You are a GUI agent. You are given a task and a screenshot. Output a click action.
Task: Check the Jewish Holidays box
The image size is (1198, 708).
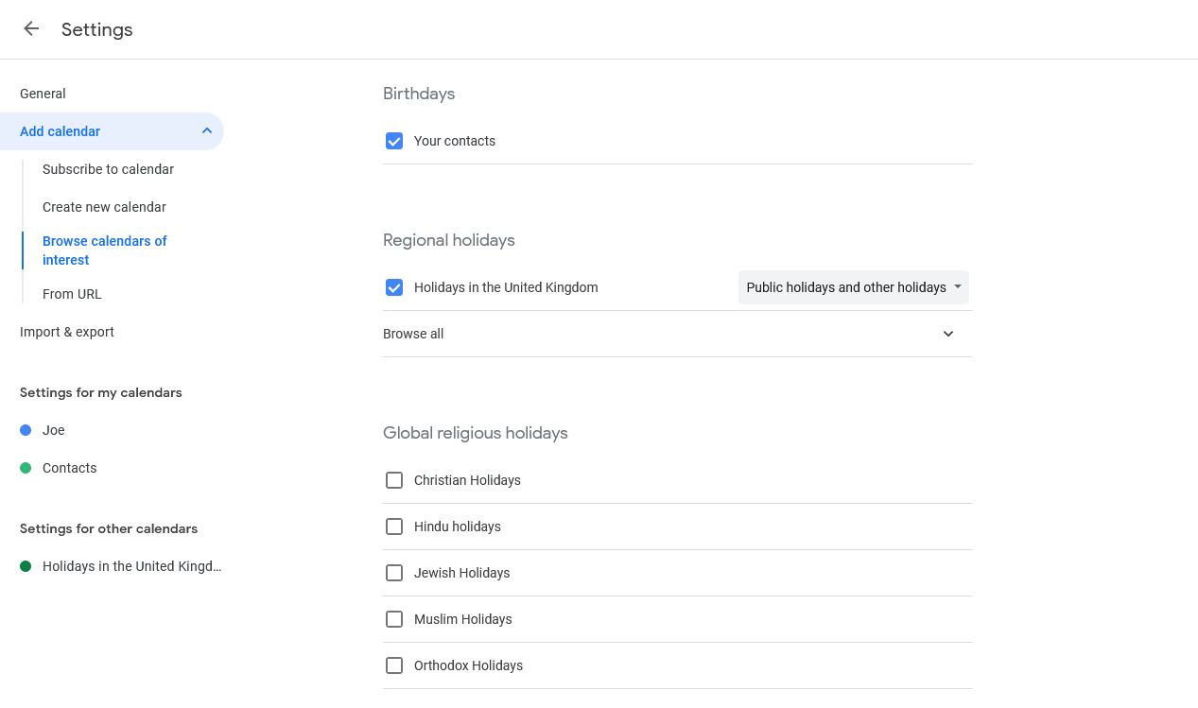point(394,573)
